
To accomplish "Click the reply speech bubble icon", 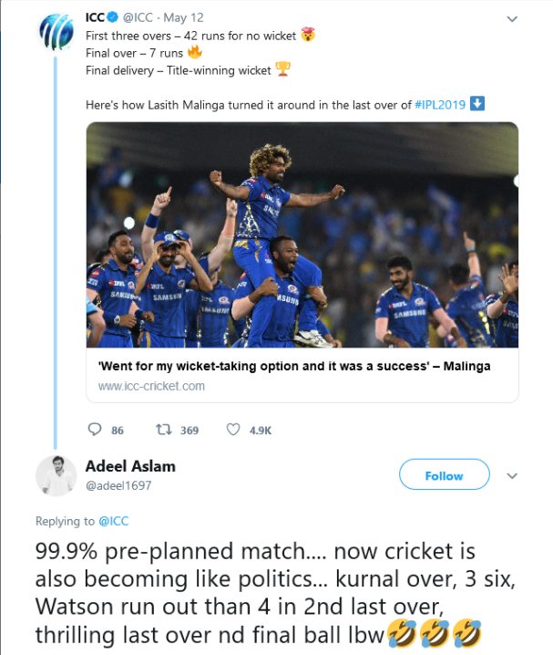I will tap(95, 430).
